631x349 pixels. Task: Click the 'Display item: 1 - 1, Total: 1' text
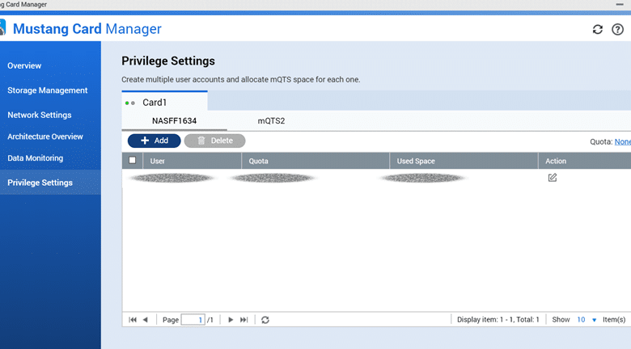click(x=498, y=320)
